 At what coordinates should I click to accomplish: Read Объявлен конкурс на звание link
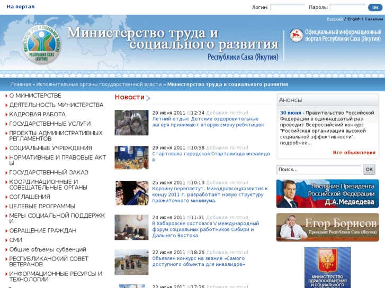tap(199, 261)
